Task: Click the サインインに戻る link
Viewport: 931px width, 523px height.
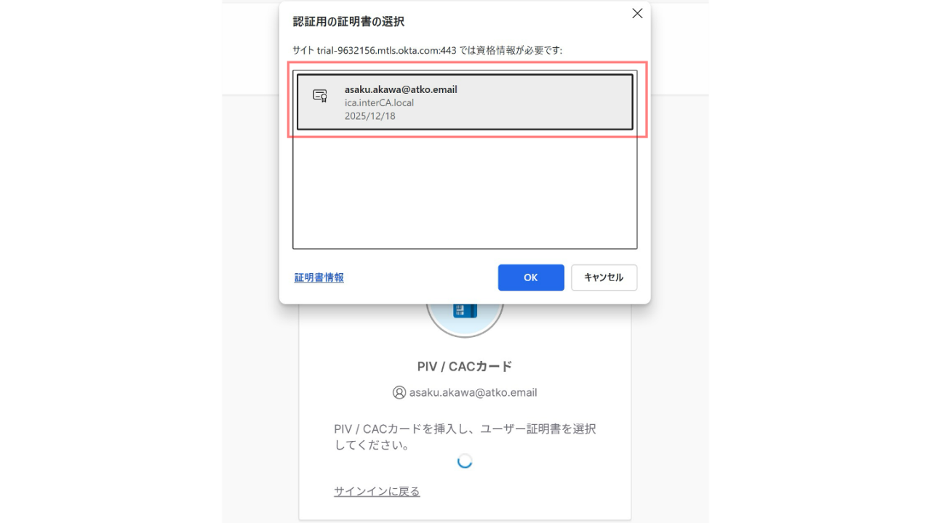Action: [x=377, y=492]
